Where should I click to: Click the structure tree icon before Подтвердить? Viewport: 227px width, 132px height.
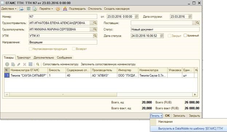65,9
